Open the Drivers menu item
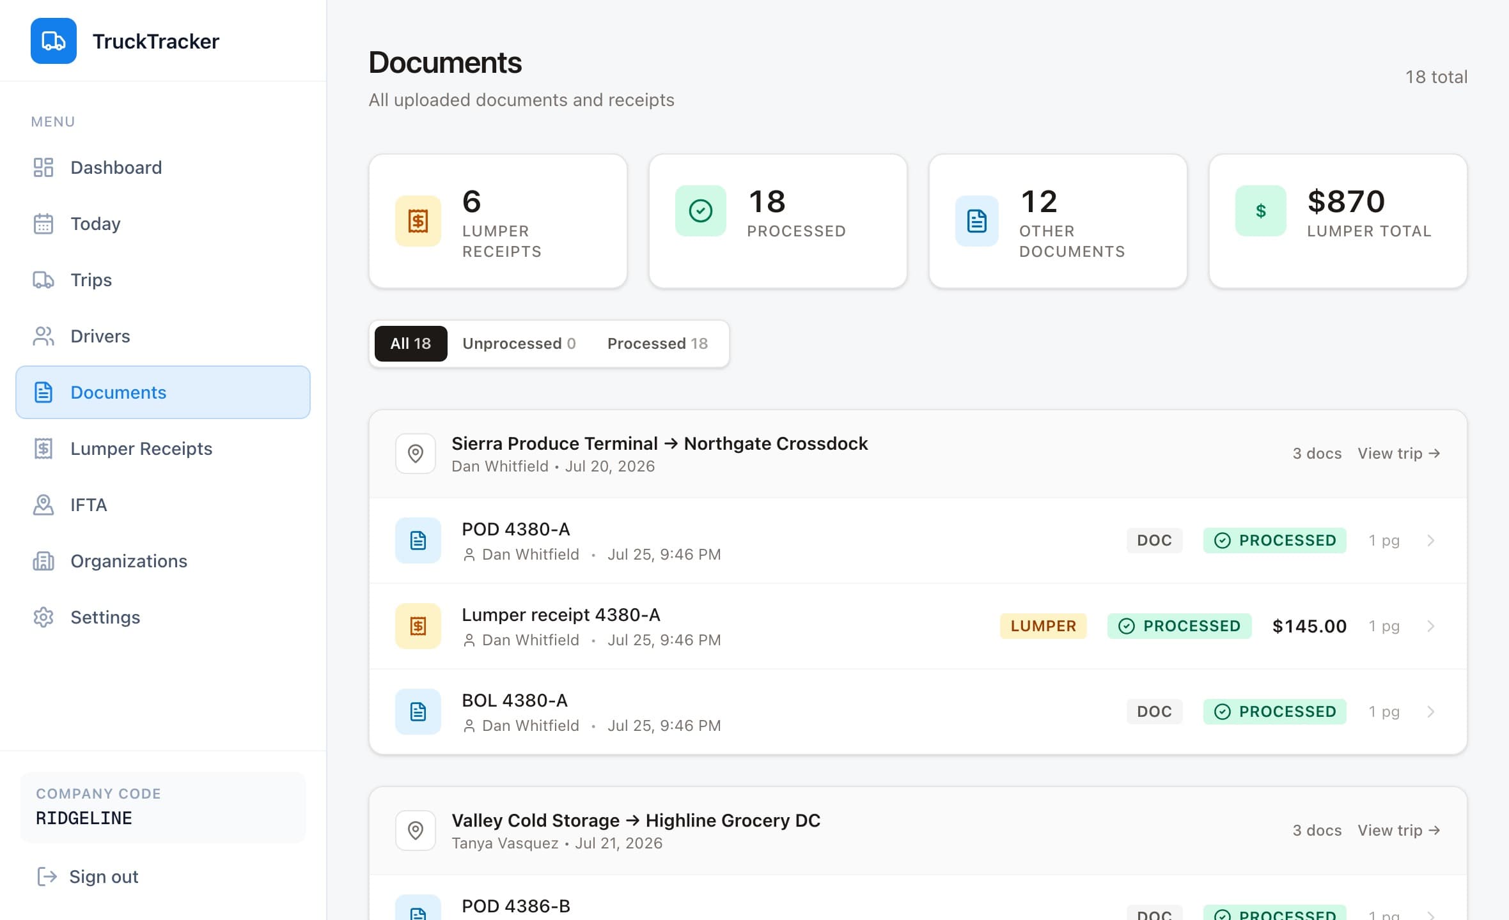 tap(163, 336)
